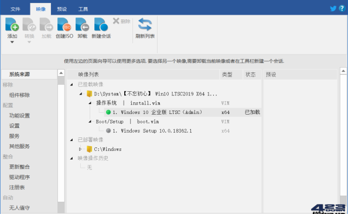Collapse the 已挂载映像 group
This screenshot has height=214, width=348.
71,84
